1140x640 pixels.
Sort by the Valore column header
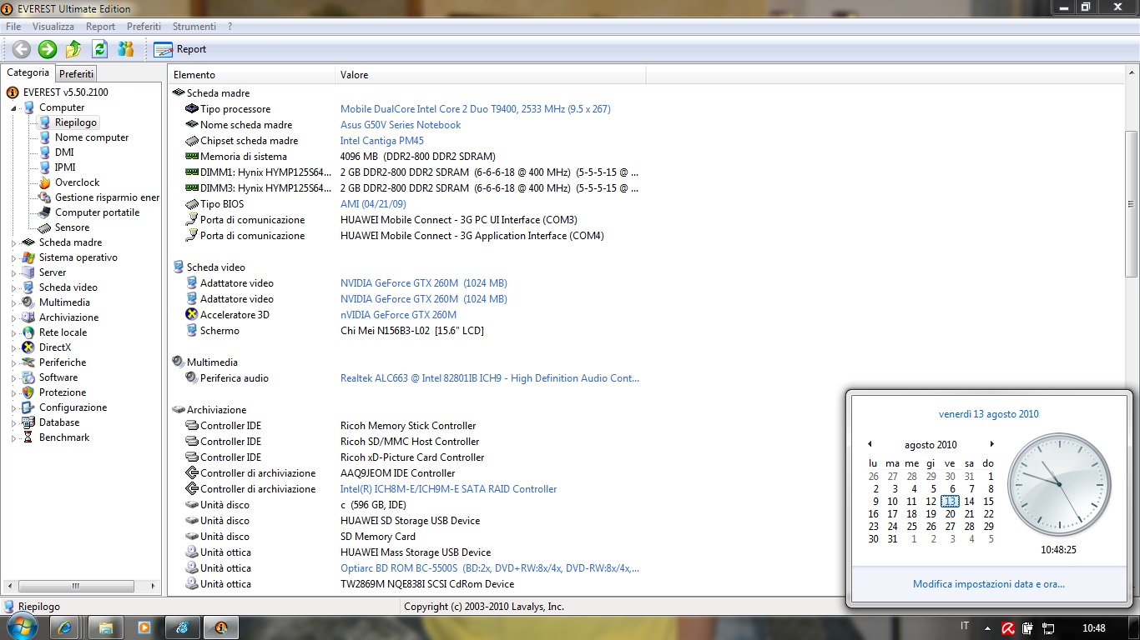pyautogui.click(x=491, y=75)
